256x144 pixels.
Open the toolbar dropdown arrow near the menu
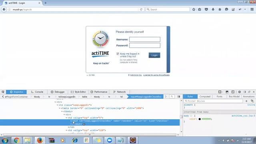(245, 10)
